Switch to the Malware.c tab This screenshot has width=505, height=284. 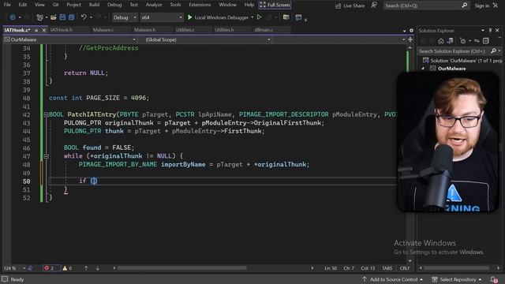click(103, 30)
